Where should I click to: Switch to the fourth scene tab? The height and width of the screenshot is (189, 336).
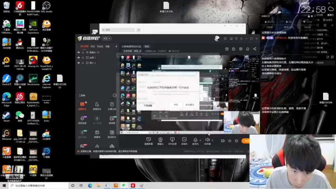tap(108, 46)
